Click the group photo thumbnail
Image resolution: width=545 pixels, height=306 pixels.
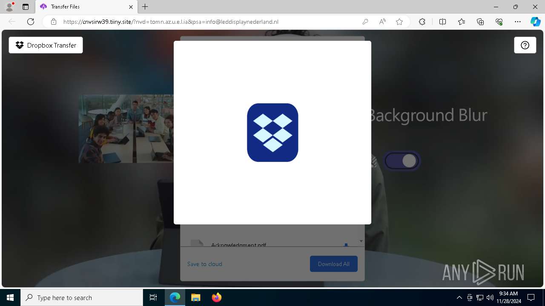[126, 129]
